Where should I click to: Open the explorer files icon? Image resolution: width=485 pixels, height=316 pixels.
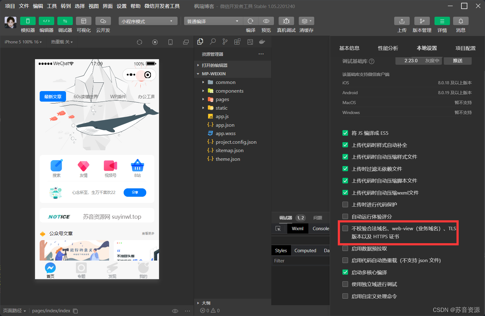click(200, 42)
